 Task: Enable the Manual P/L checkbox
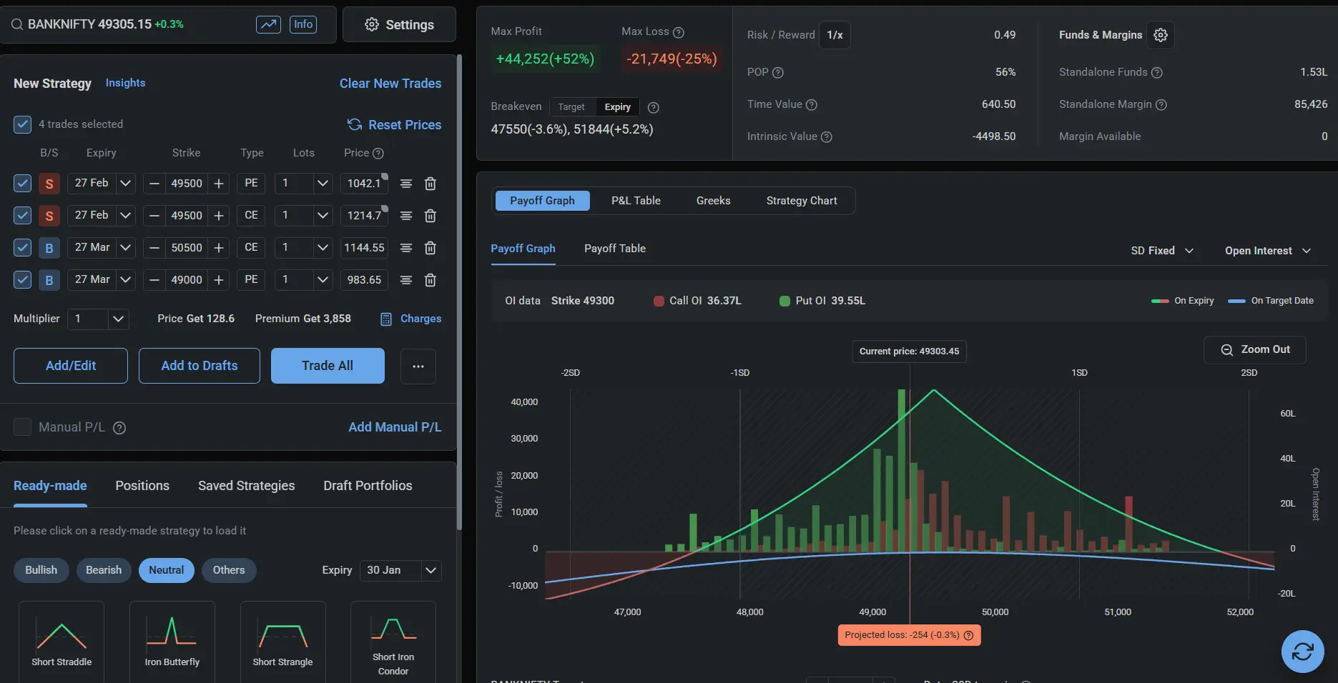coord(22,427)
